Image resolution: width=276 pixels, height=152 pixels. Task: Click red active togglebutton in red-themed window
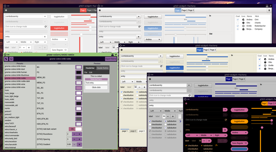(x=59, y=28)
